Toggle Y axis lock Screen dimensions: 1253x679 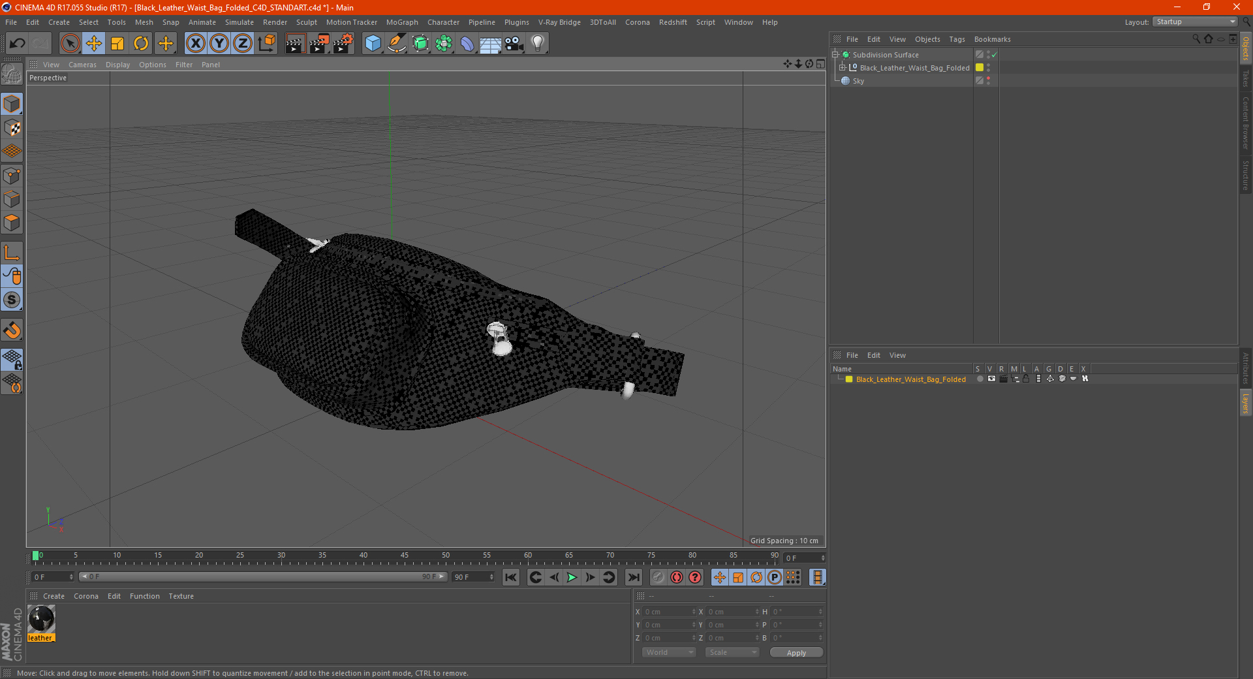tap(219, 44)
